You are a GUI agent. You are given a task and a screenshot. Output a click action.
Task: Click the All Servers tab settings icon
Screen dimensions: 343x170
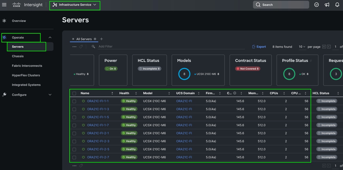[95, 39]
